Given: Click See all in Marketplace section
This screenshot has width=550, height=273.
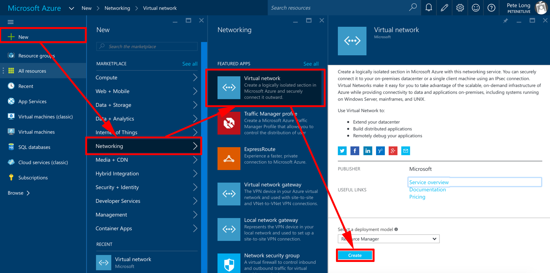Looking at the screenshot, I should tap(190, 64).
